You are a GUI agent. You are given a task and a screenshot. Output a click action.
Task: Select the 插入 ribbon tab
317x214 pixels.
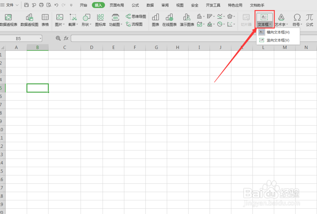[98, 5]
